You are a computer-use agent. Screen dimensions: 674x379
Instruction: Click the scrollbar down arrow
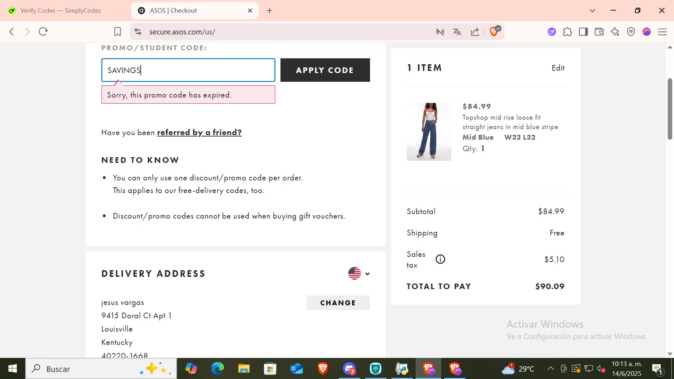670,354
